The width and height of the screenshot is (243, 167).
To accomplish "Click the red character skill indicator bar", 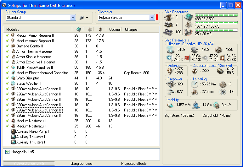I will pyautogui.click(x=157, y=18).
